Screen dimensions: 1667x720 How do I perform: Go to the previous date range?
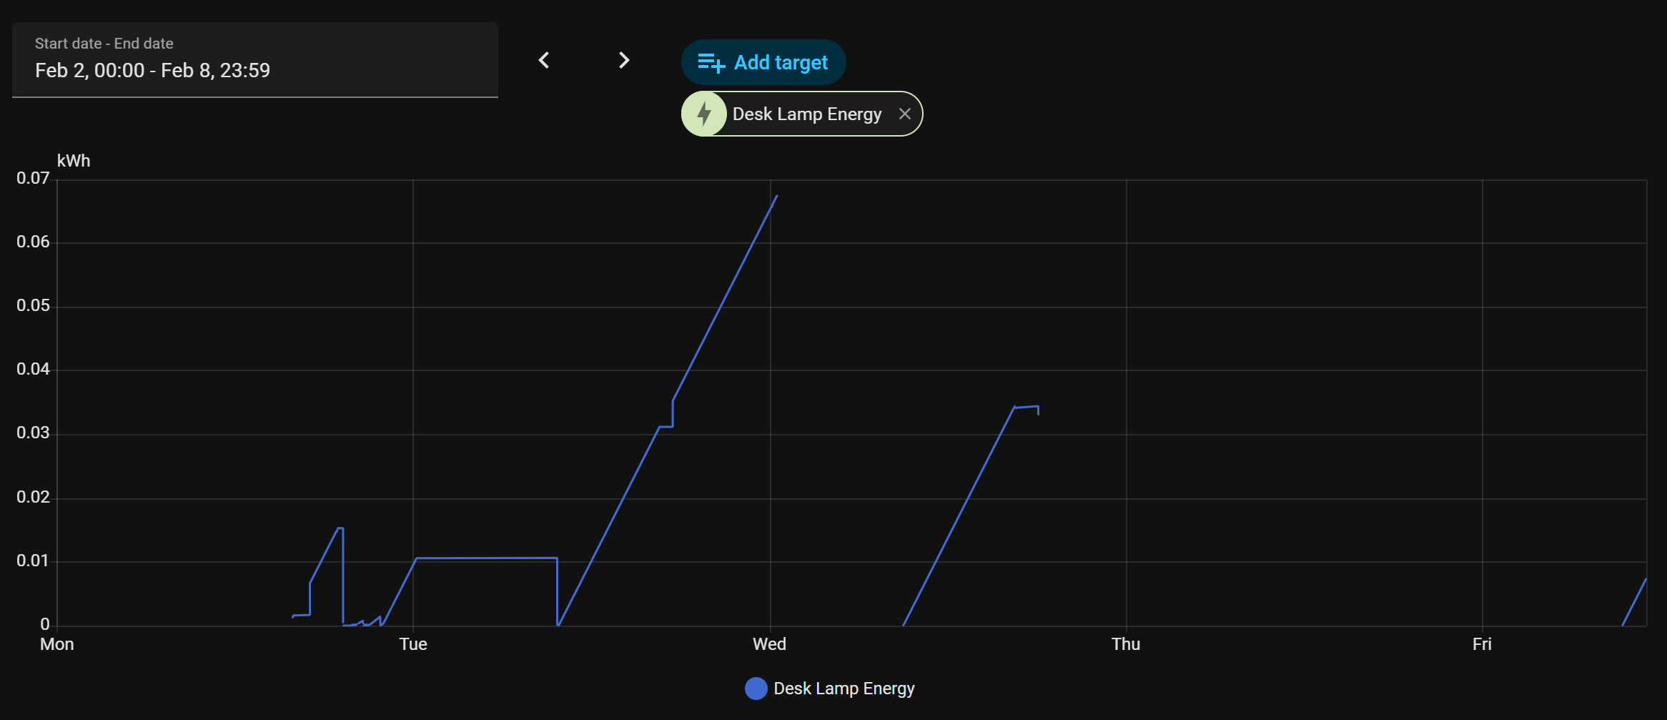tap(544, 61)
